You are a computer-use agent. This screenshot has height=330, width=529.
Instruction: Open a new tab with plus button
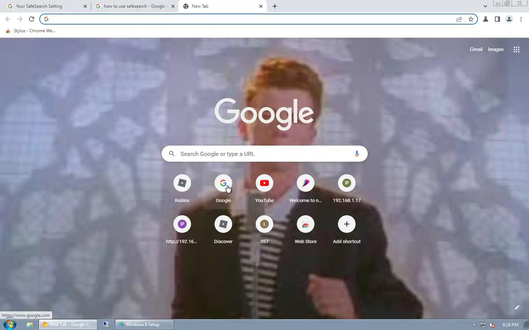point(275,6)
